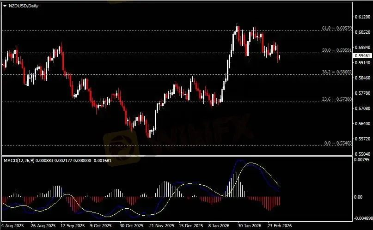Click the 30 Jan 2026 date label
Image resolution: width=373 pixels, height=230 pixels.
tap(250, 226)
